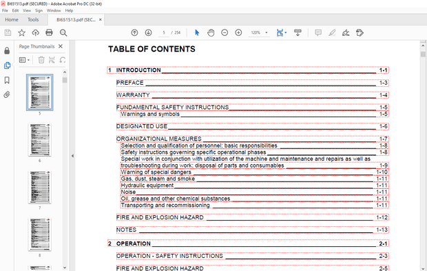Open the Attachments paperclip panel
427x271 pixels.
[7, 94]
